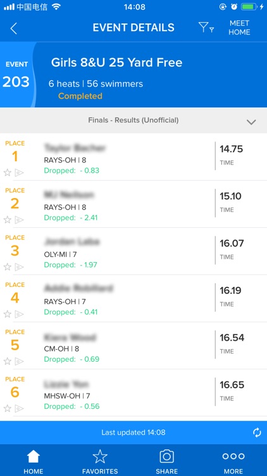Screen dimensions: 267x476
Task: Open the More menu dots
Action: click(233, 461)
